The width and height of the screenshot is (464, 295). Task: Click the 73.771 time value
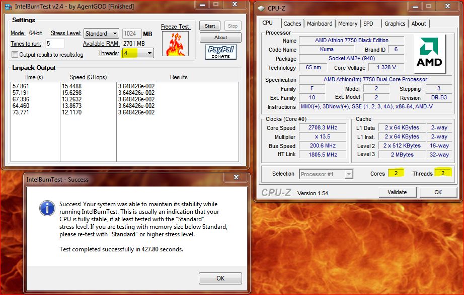(x=21, y=112)
